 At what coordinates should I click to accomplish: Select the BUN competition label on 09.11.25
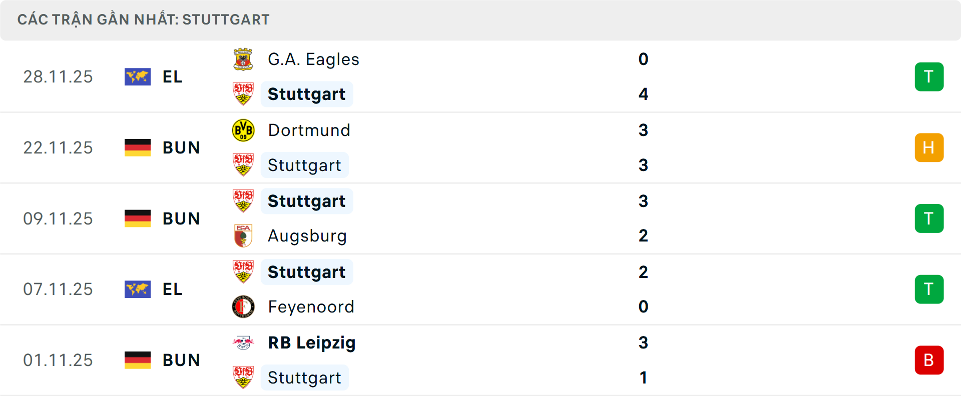(181, 218)
